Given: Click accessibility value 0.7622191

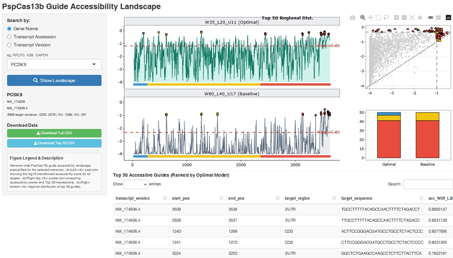Looking at the screenshot, I should tap(438, 254).
